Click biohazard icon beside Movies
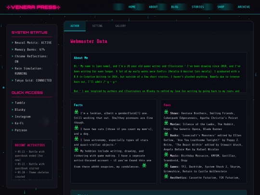 (166, 123)
